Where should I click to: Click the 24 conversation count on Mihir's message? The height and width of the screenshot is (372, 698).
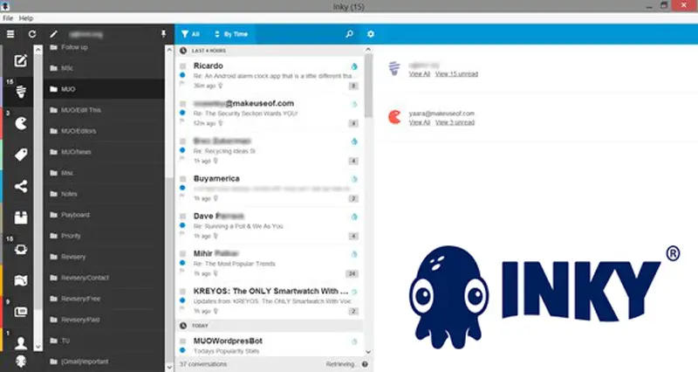coord(352,273)
